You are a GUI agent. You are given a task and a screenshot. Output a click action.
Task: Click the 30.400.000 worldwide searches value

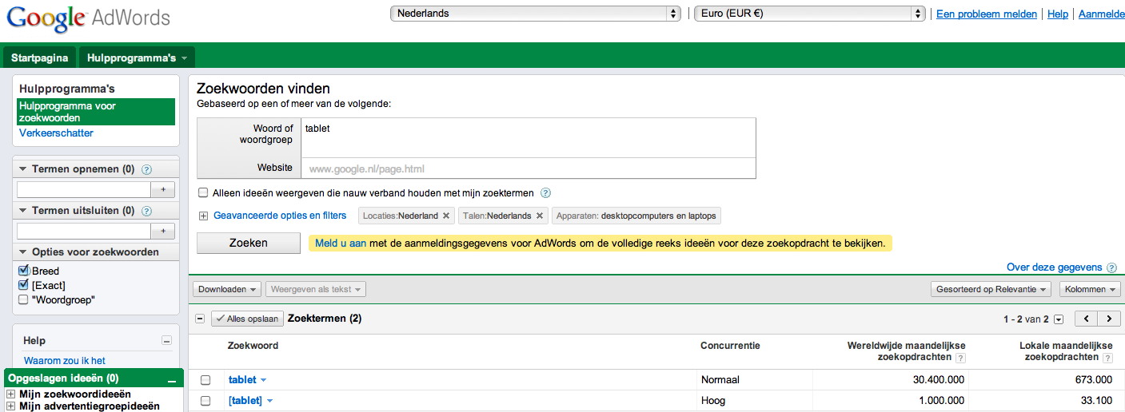click(938, 380)
